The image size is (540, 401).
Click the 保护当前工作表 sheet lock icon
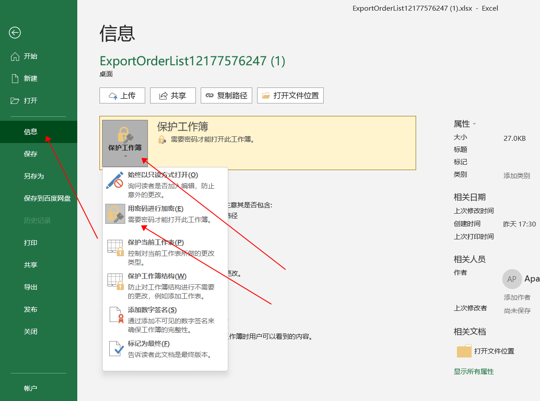(115, 248)
